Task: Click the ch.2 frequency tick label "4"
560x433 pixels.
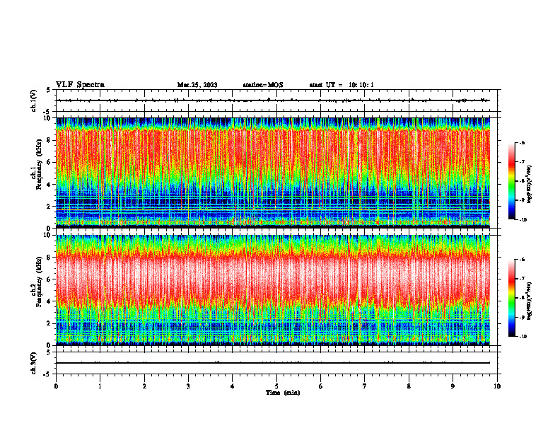Action: pos(49,301)
